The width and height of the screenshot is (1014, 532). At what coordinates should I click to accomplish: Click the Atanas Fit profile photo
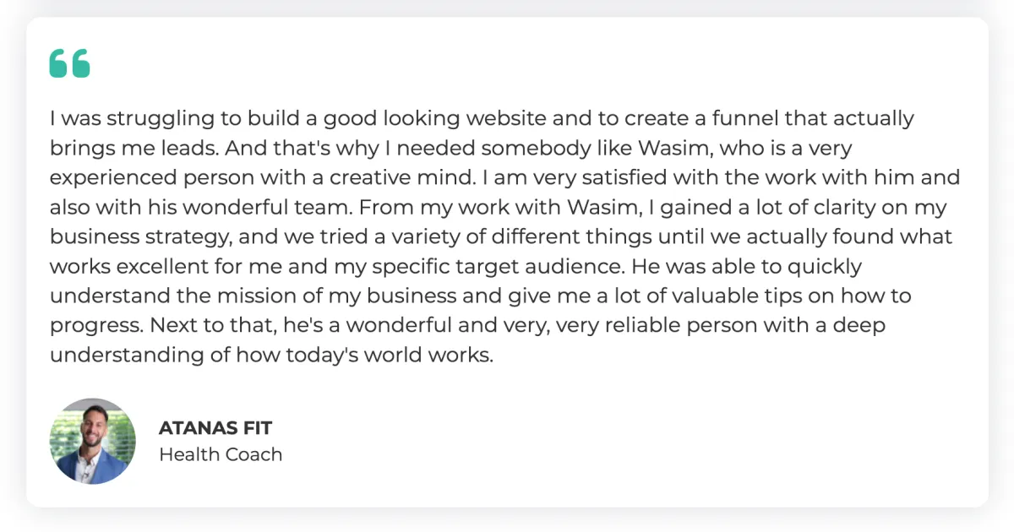click(x=92, y=441)
